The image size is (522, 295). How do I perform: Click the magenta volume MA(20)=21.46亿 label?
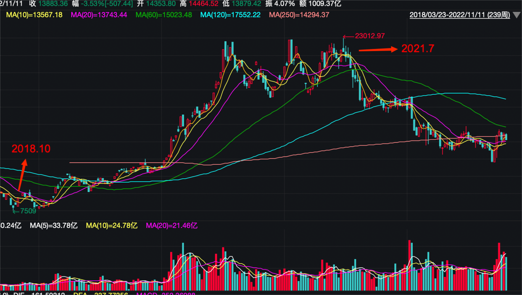171,226
